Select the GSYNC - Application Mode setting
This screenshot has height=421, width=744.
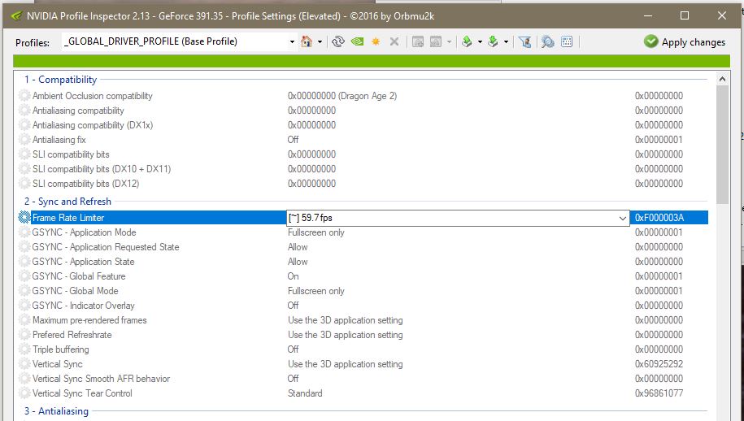[x=363, y=232]
